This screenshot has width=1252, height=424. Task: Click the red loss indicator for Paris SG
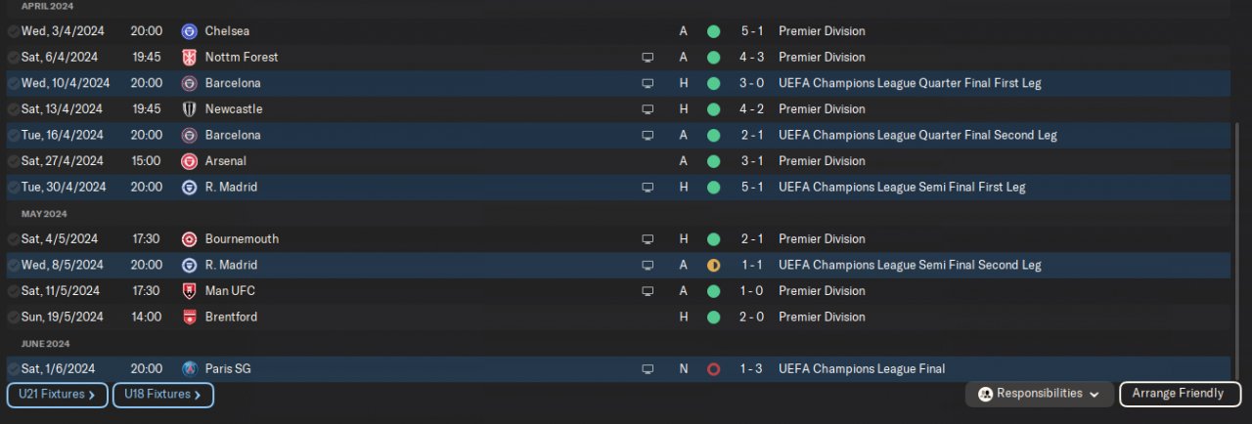click(x=713, y=369)
